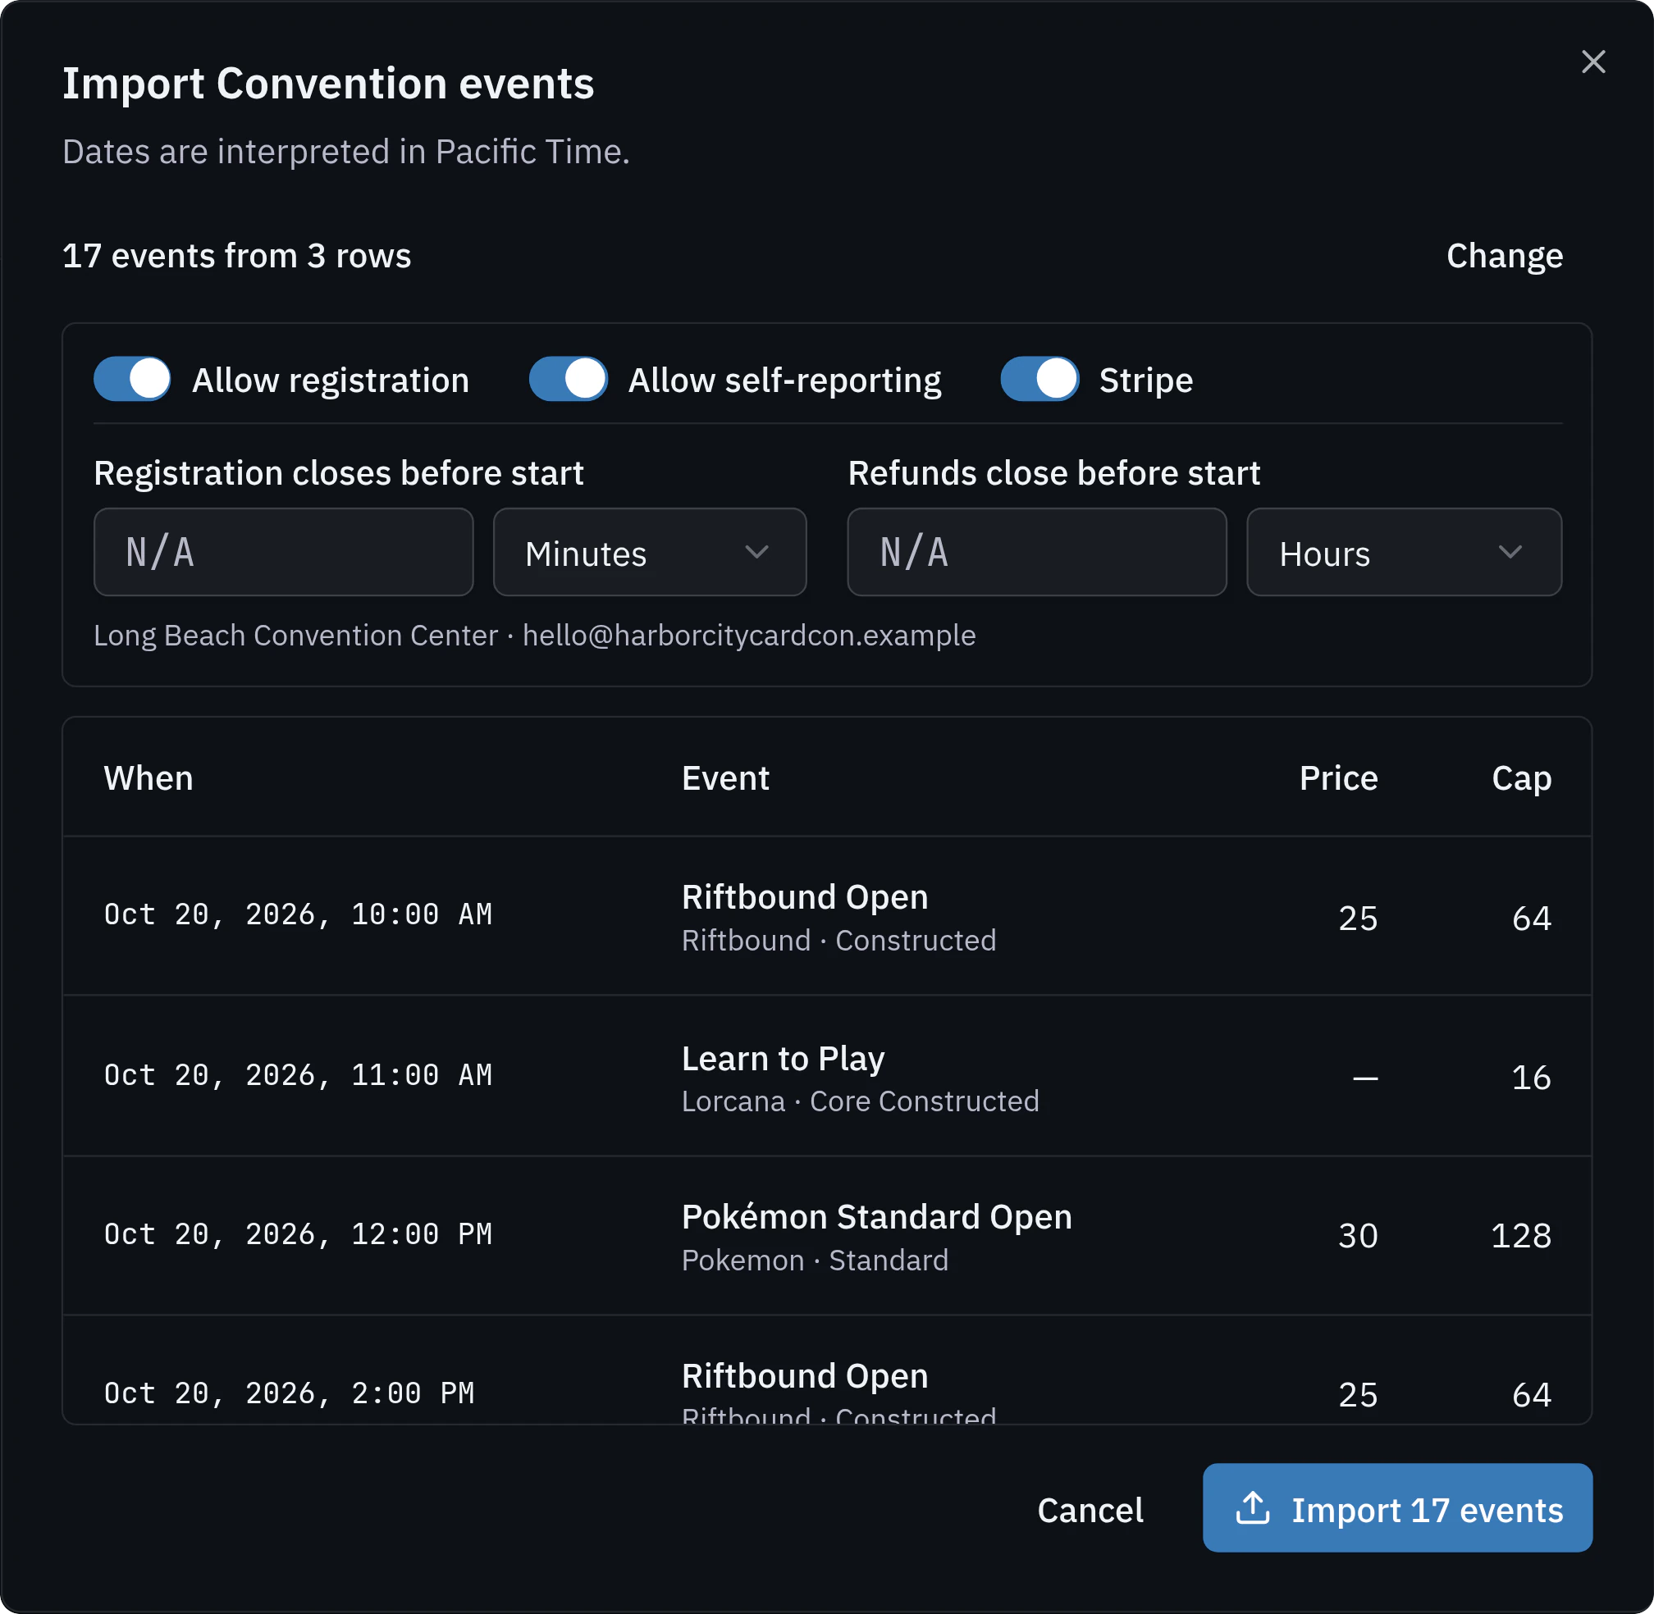Click the Lorcana · Core Constructed subtitle
The image size is (1654, 1614).
[x=860, y=1101]
